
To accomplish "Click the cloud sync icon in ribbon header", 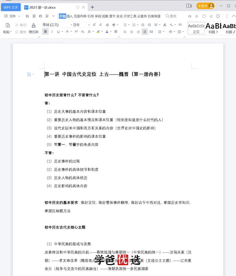I will pyautogui.click(x=190, y=16).
